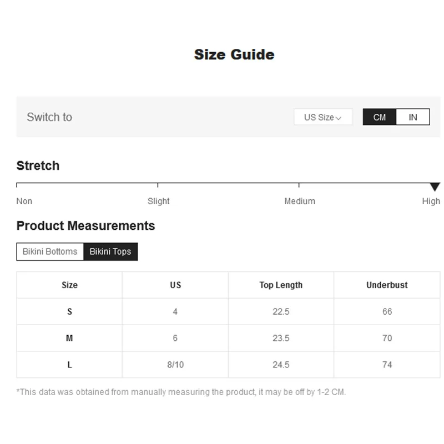Open the US Size dropdown
The width and height of the screenshot is (444, 444).
click(x=322, y=117)
